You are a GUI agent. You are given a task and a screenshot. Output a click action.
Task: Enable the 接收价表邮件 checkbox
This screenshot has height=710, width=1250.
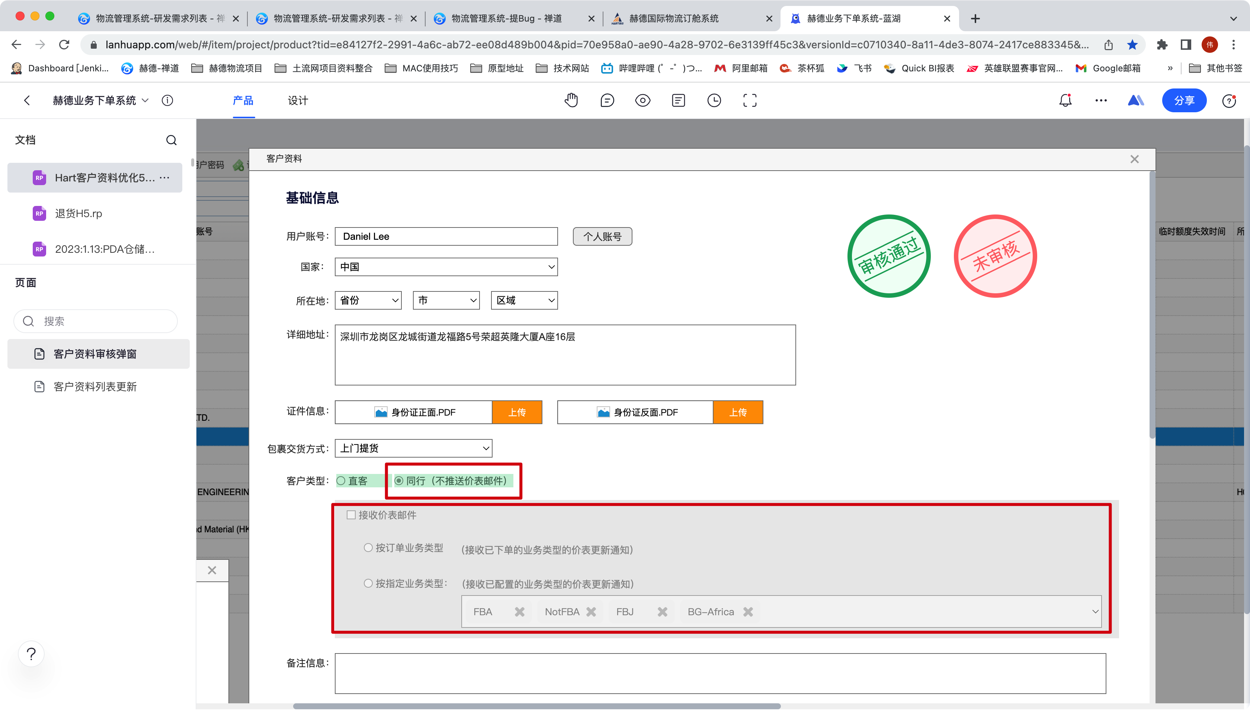click(x=351, y=514)
